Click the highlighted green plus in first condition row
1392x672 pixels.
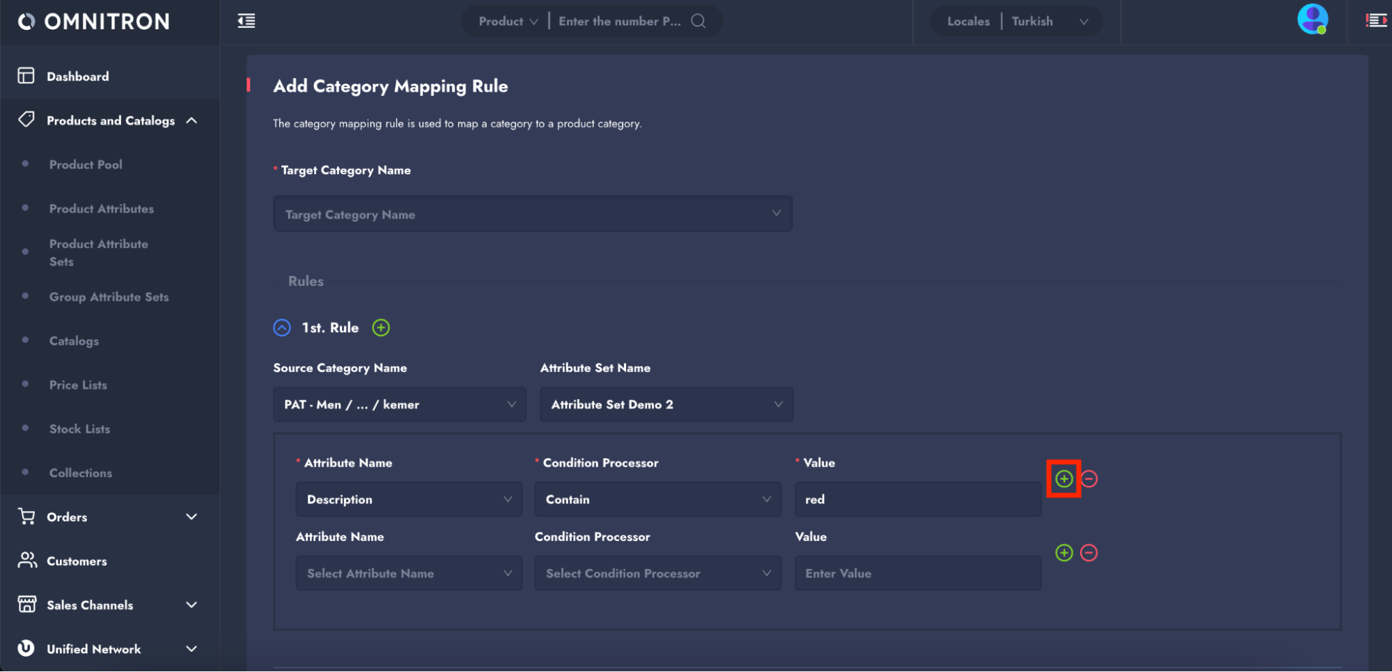click(x=1063, y=478)
